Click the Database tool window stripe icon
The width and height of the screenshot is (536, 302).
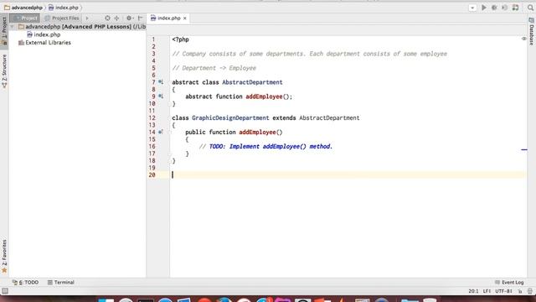[x=532, y=21]
